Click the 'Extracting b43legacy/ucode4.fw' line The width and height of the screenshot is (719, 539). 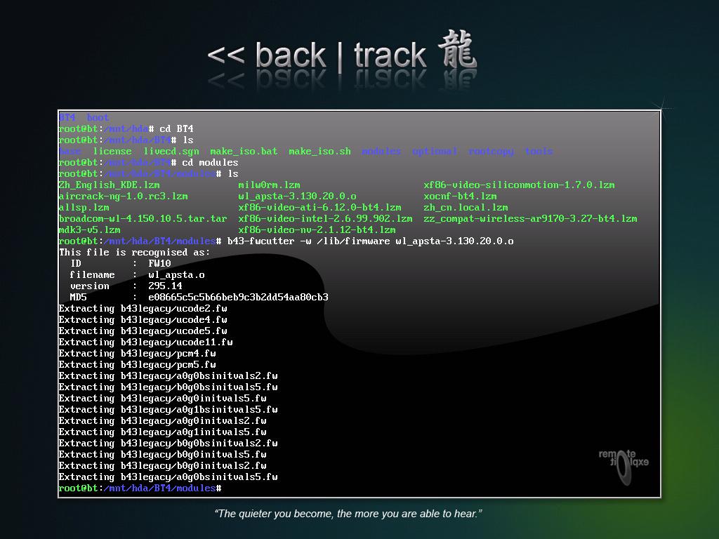(143, 320)
